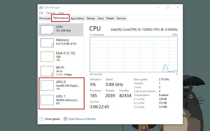Open the File menu
The height and width of the screenshot is (131, 210).
click(41, 13)
